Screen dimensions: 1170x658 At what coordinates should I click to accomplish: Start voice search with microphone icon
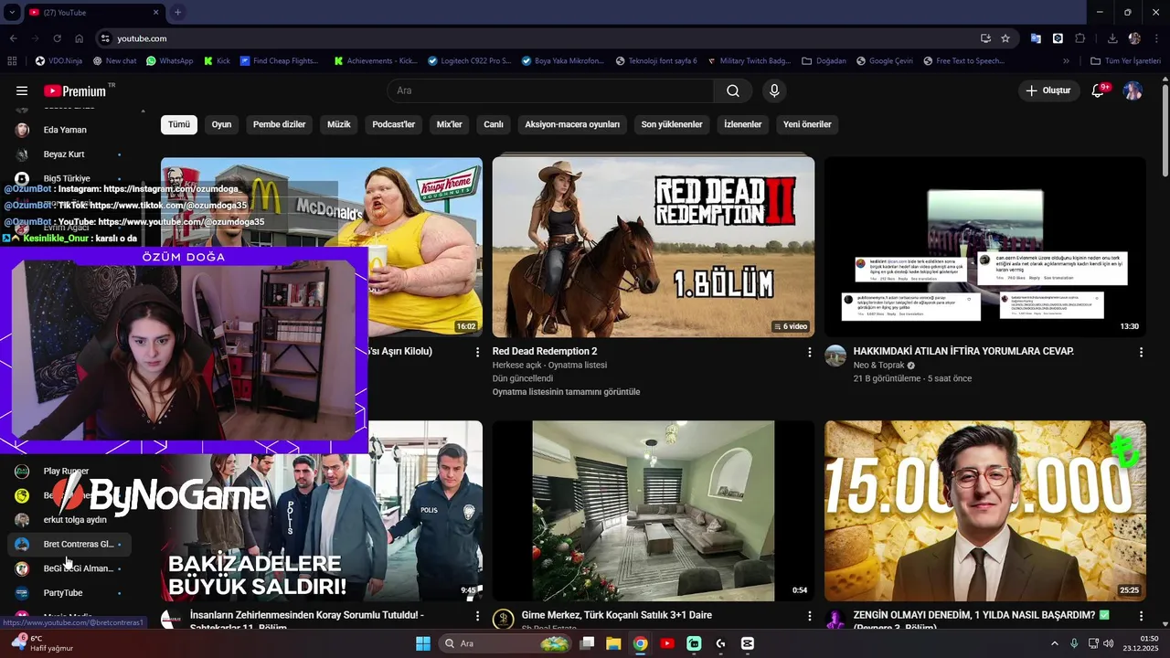pyautogui.click(x=774, y=90)
